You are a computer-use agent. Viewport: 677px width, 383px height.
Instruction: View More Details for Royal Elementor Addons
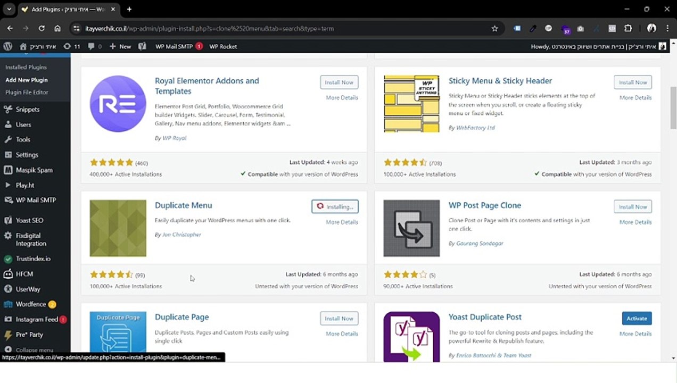point(342,97)
